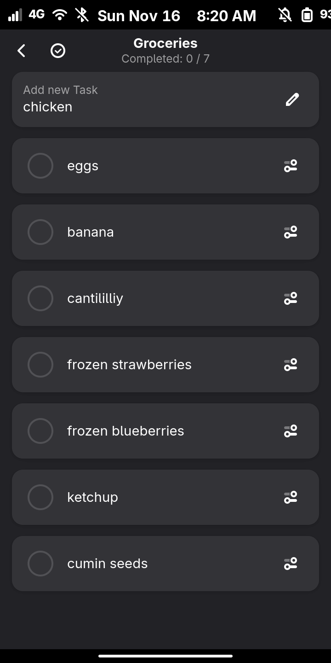The height and width of the screenshot is (663, 331).
Task: Open options icon for cantililliy
Action: (291, 298)
